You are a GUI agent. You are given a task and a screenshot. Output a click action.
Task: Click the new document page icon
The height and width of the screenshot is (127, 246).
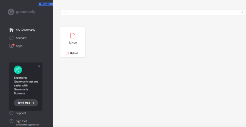click(73, 35)
